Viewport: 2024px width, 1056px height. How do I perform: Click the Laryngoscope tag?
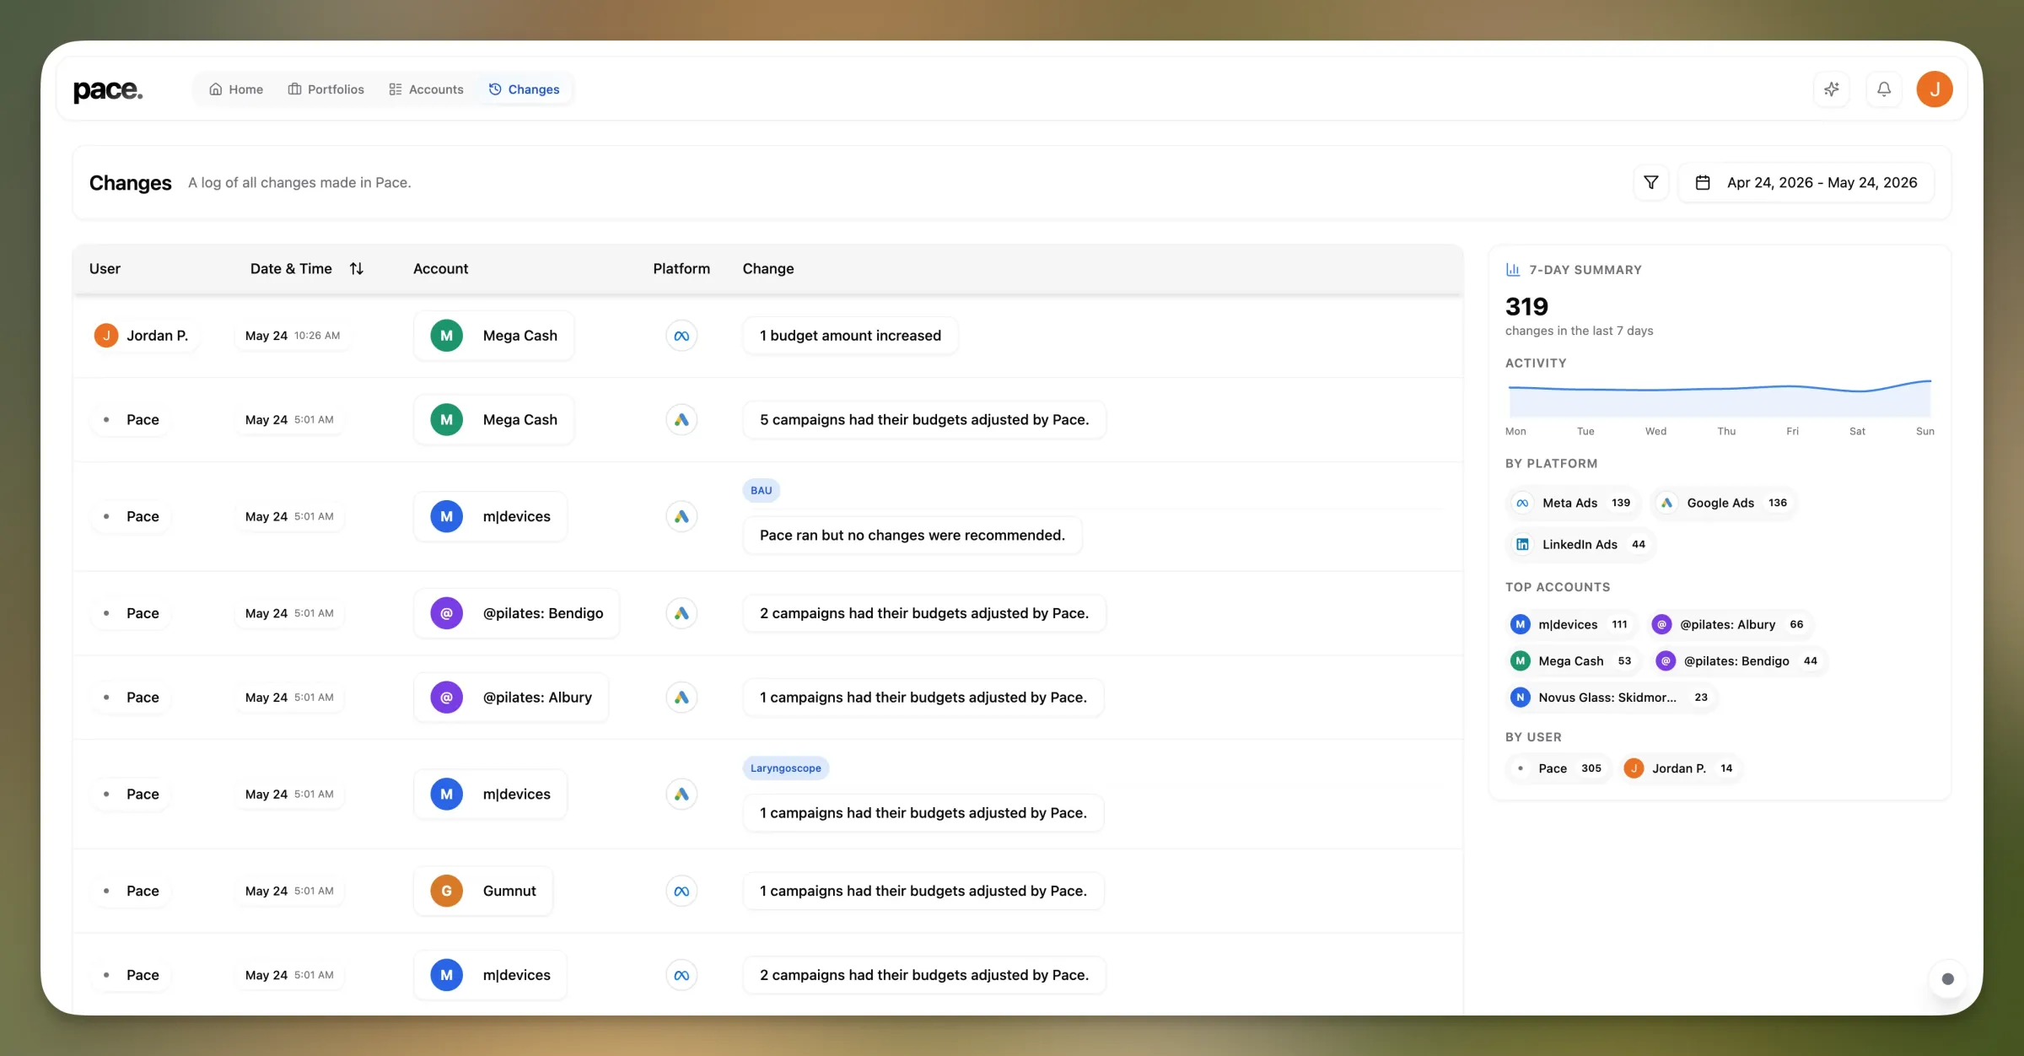786,768
